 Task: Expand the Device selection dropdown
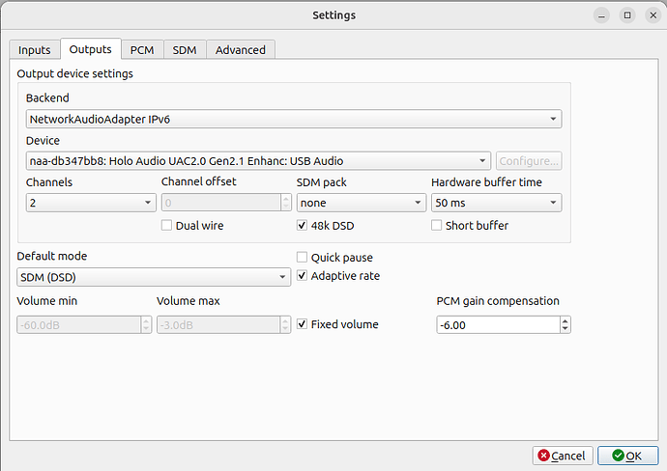click(258, 161)
